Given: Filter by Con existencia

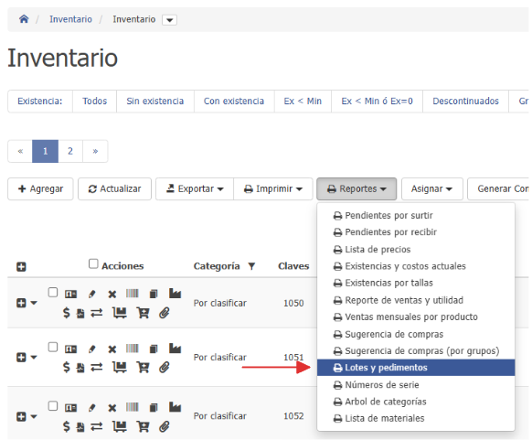Looking at the screenshot, I should point(234,102).
